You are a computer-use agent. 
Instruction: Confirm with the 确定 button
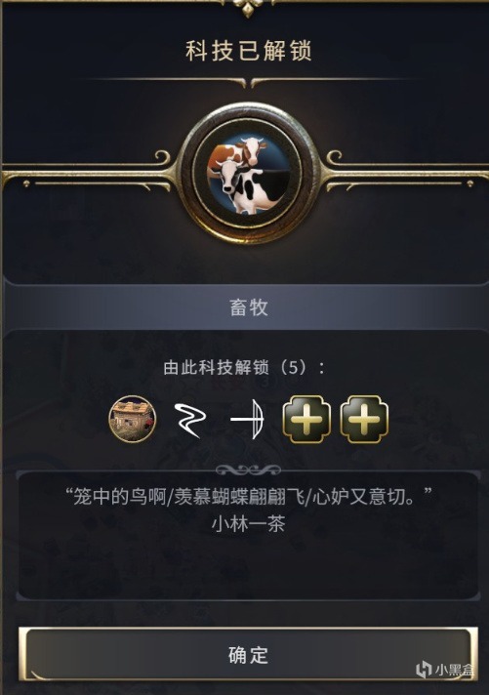click(x=248, y=654)
